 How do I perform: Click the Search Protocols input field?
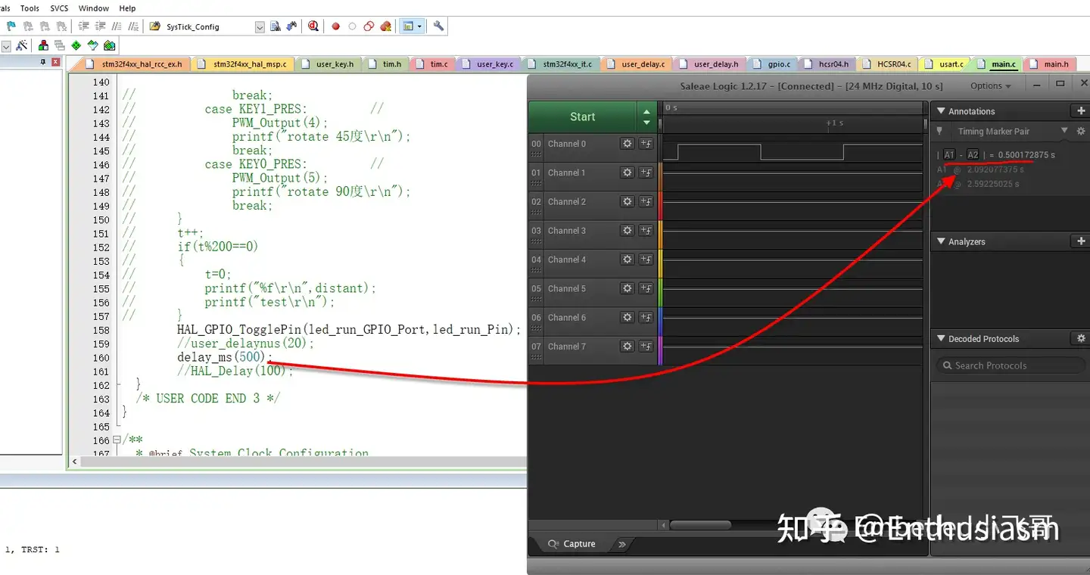pos(1011,365)
